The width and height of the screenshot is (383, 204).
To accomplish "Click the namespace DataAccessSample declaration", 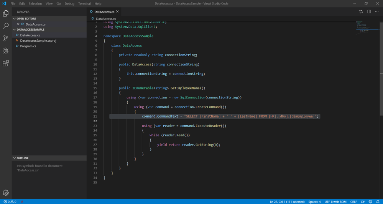I will point(128,36).
